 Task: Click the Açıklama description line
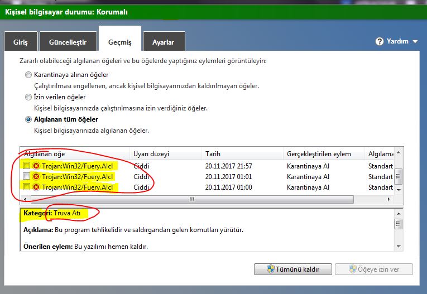133,230
